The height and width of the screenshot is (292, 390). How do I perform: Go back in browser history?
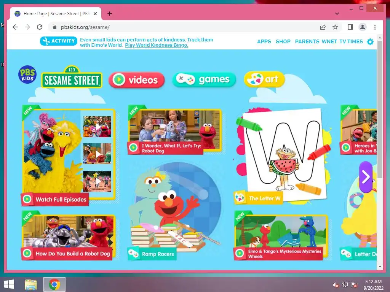tap(15, 27)
